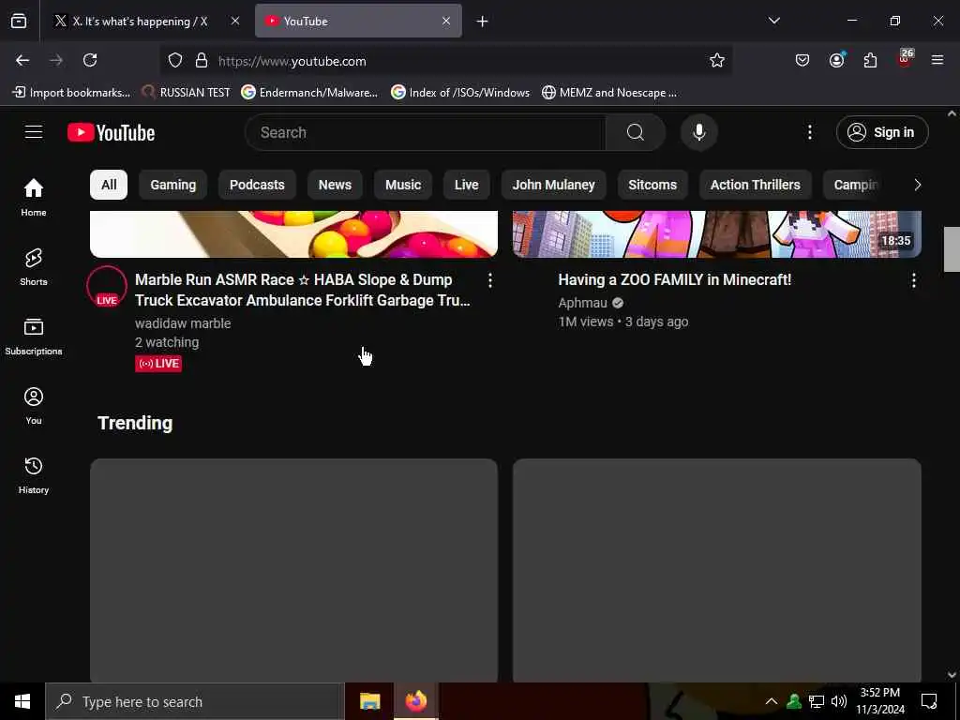Select the Live chip
This screenshot has width=960, height=720.
click(x=467, y=185)
